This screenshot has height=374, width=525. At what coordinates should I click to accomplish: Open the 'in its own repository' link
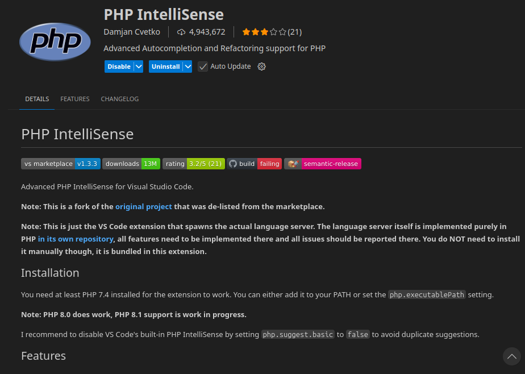(x=76, y=239)
